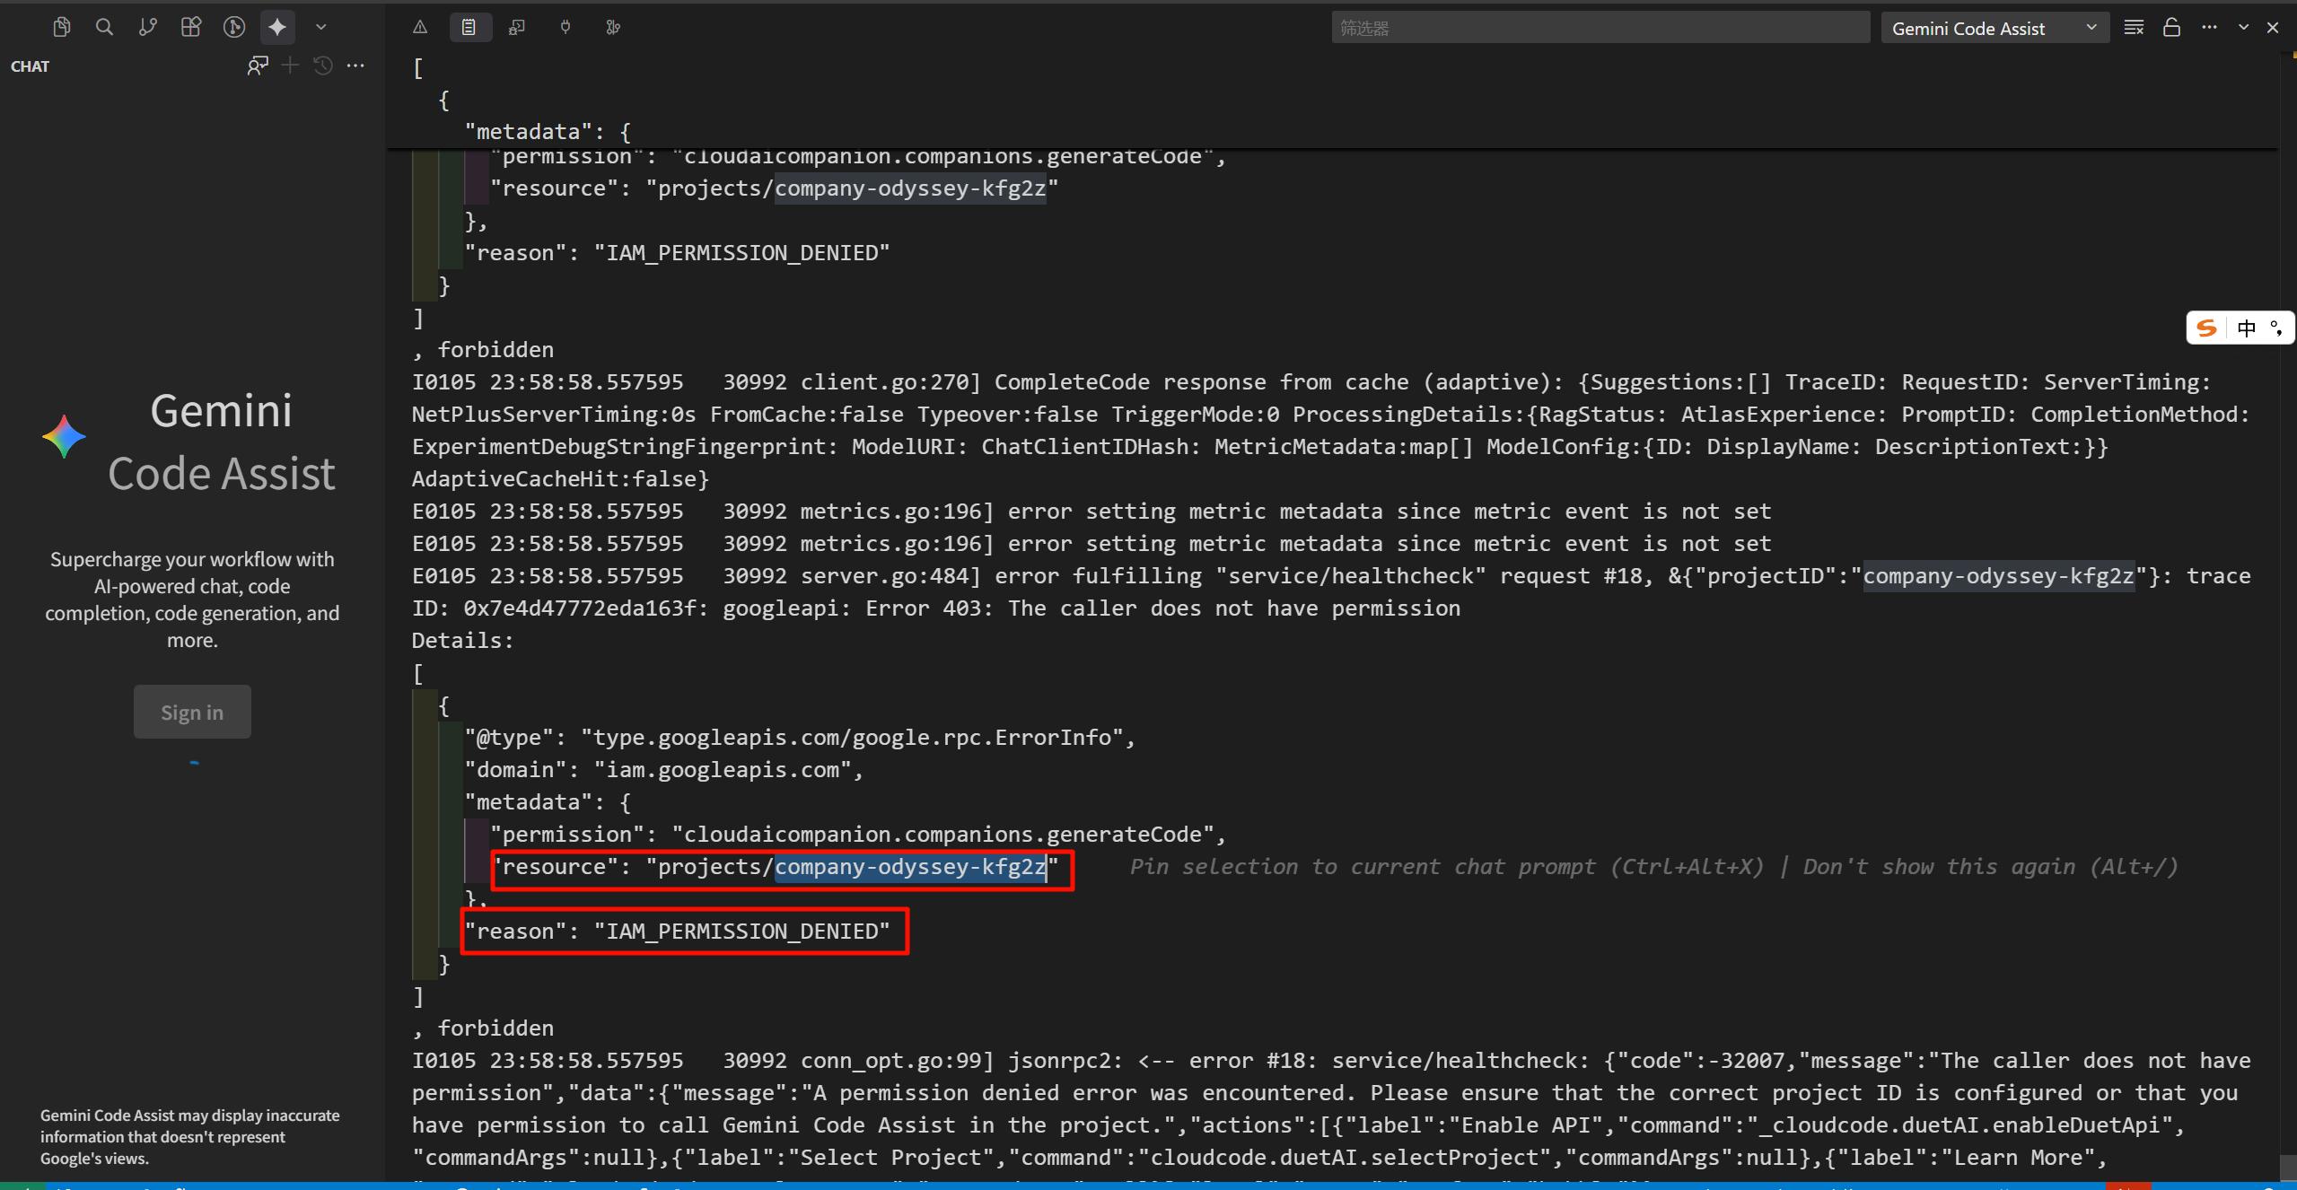This screenshot has height=1190, width=2297.
Task: Toggle Sogou punctuation mode icon
Action: 2276,328
